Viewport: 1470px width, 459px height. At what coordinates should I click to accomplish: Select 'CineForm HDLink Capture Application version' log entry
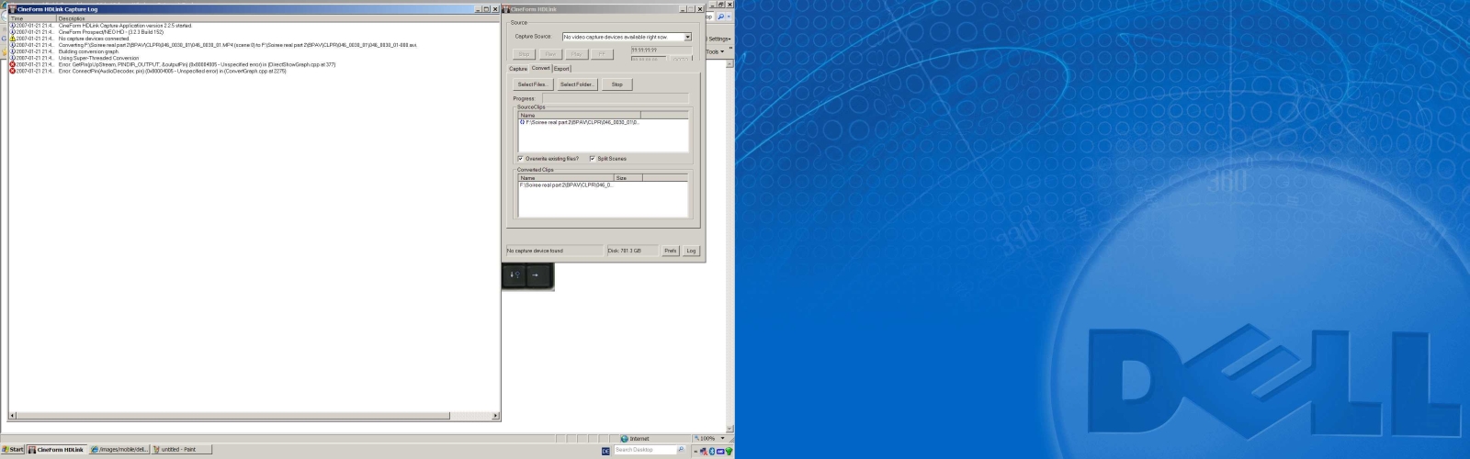tap(125, 26)
